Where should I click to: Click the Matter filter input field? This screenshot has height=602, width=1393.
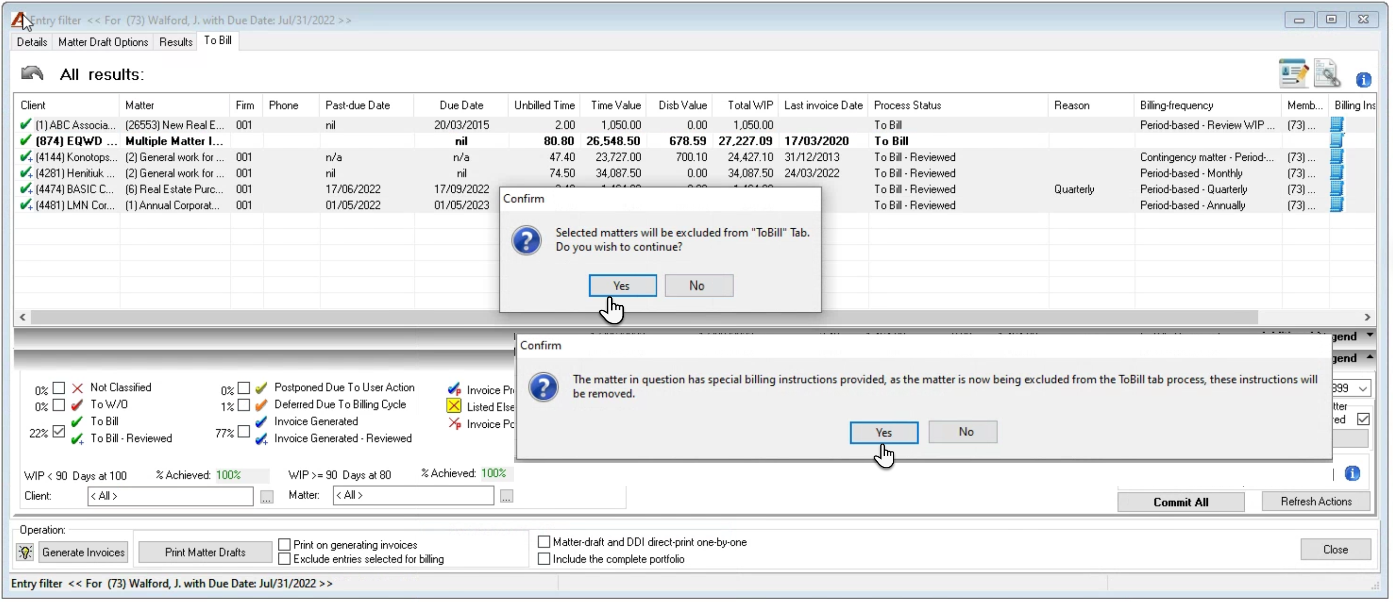413,495
